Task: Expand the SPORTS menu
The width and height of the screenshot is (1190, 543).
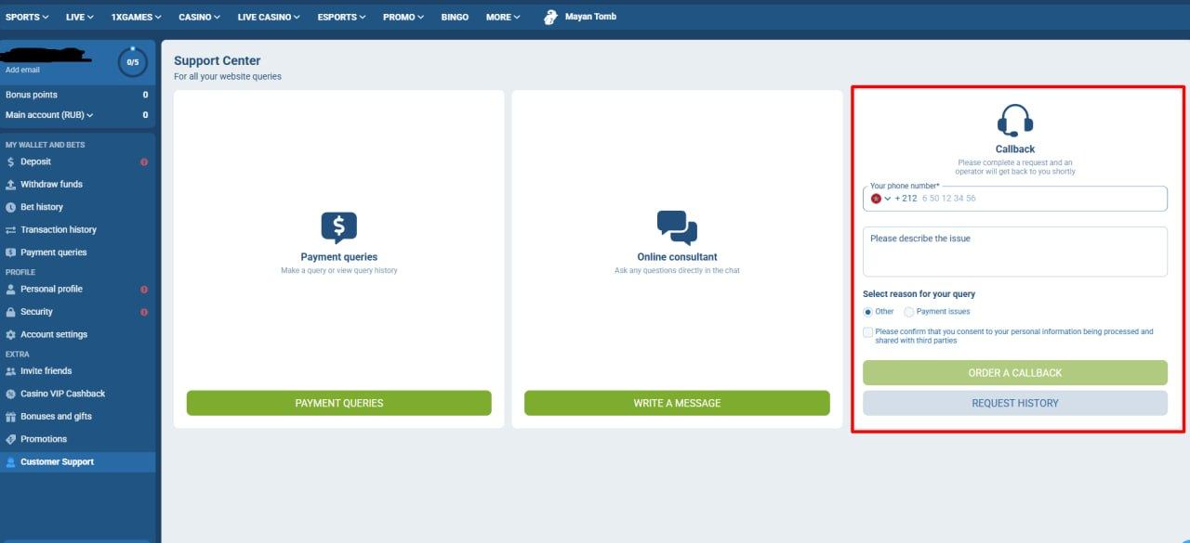Action: point(27,17)
